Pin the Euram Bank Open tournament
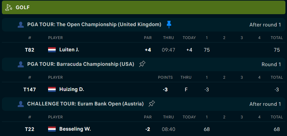Viewport: 287px width, 136px height. coord(152,104)
